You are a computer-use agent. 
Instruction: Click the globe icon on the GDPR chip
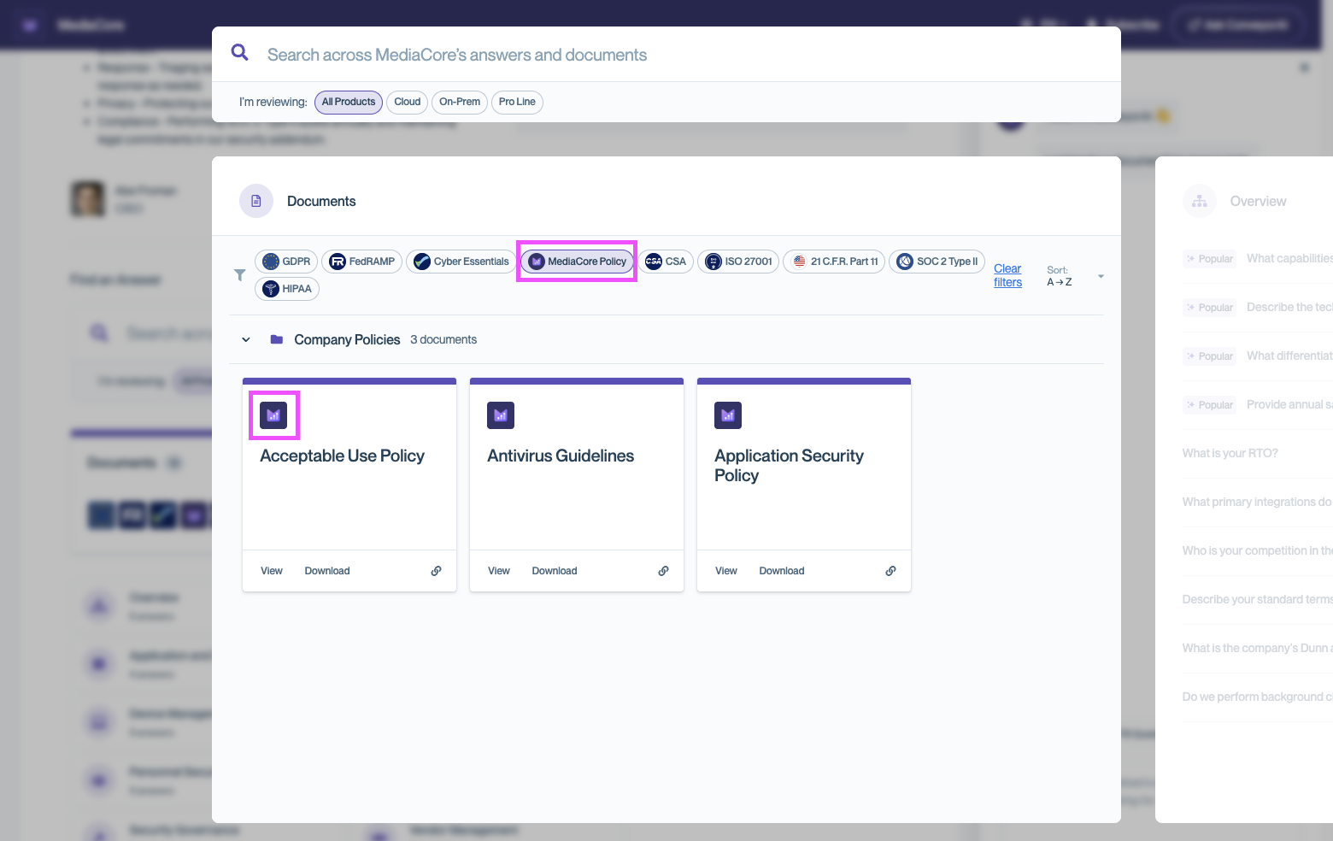273,262
